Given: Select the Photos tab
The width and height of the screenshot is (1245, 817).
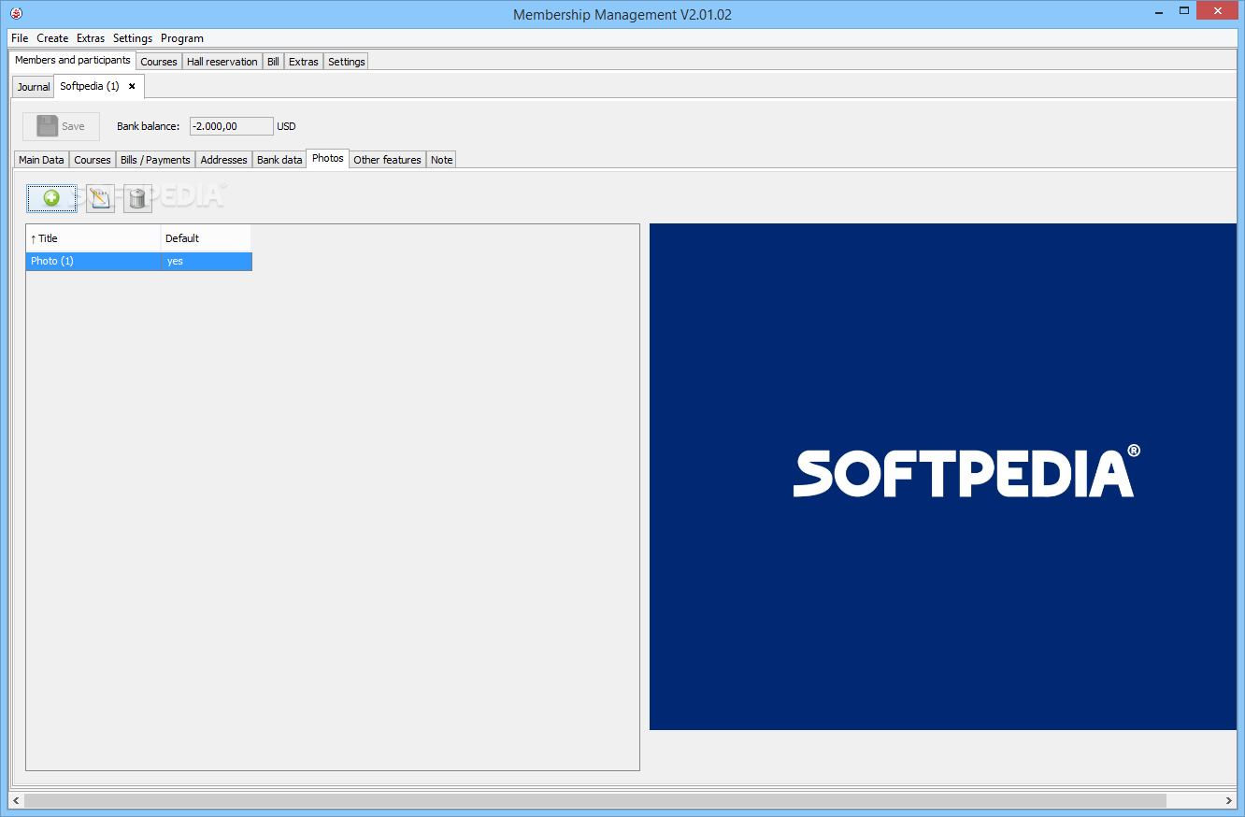Looking at the screenshot, I should coord(328,158).
